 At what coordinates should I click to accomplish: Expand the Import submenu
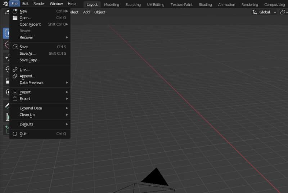tap(40, 92)
